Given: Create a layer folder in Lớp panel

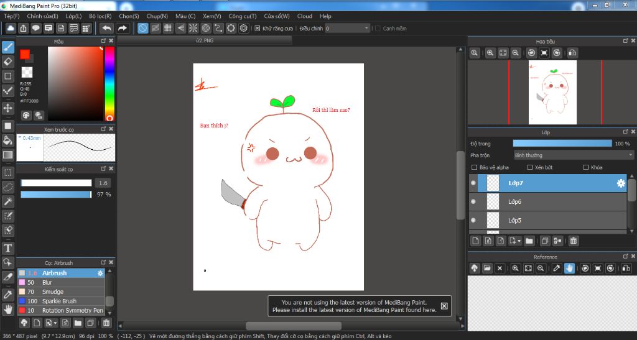Looking at the screenshot, I should (529, 241).
